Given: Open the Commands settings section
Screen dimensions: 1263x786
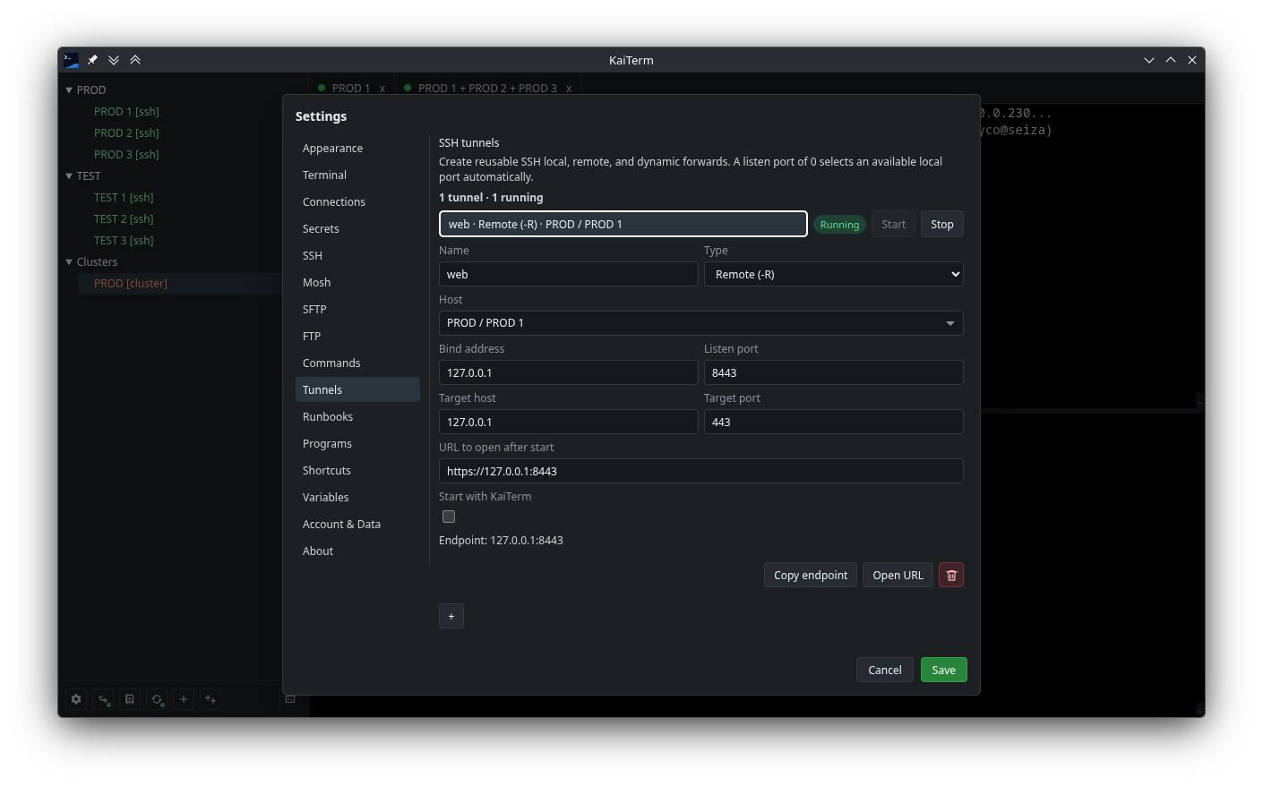Looking at the screenshot, I should pyautogui.click(x=357, y=363).
